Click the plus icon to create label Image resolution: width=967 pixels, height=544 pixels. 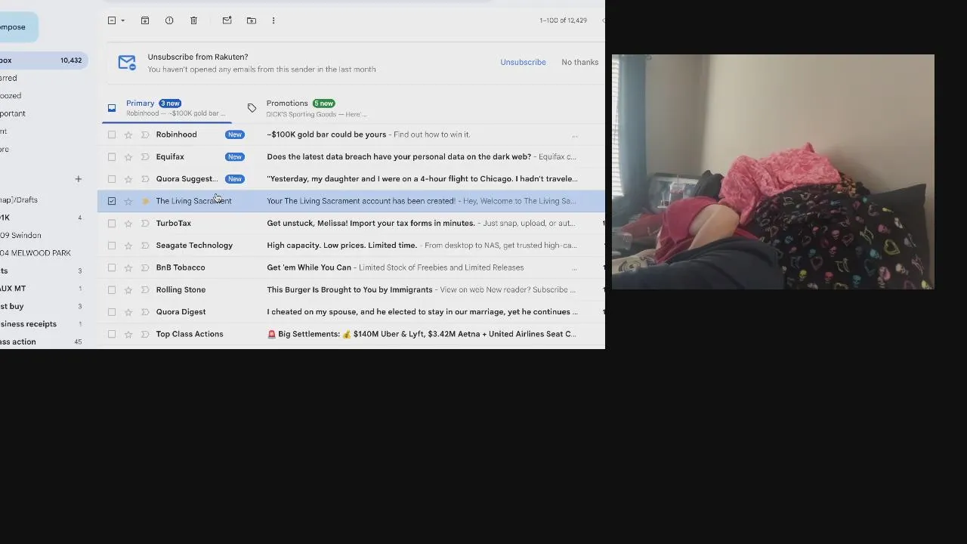pyautogui.click(x=78, y=179)
